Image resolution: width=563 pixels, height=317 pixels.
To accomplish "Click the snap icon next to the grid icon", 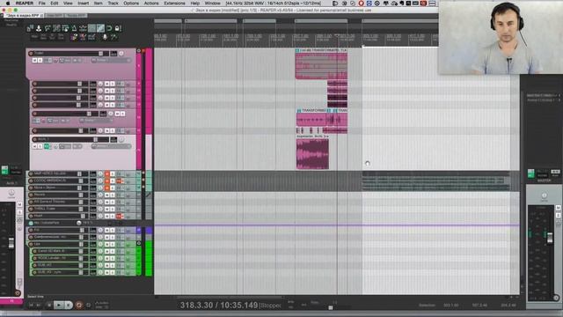I will pyautogui.click(x=100, y=28).
